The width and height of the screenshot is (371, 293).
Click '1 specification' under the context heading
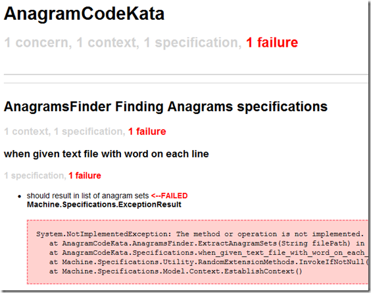point(35,176)
